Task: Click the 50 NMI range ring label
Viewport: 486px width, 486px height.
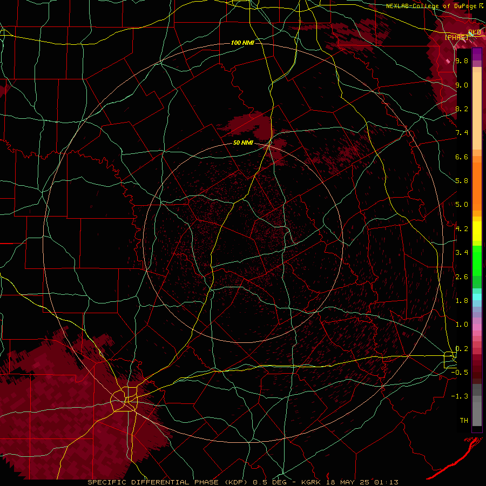Action: (x=243, y=143)
